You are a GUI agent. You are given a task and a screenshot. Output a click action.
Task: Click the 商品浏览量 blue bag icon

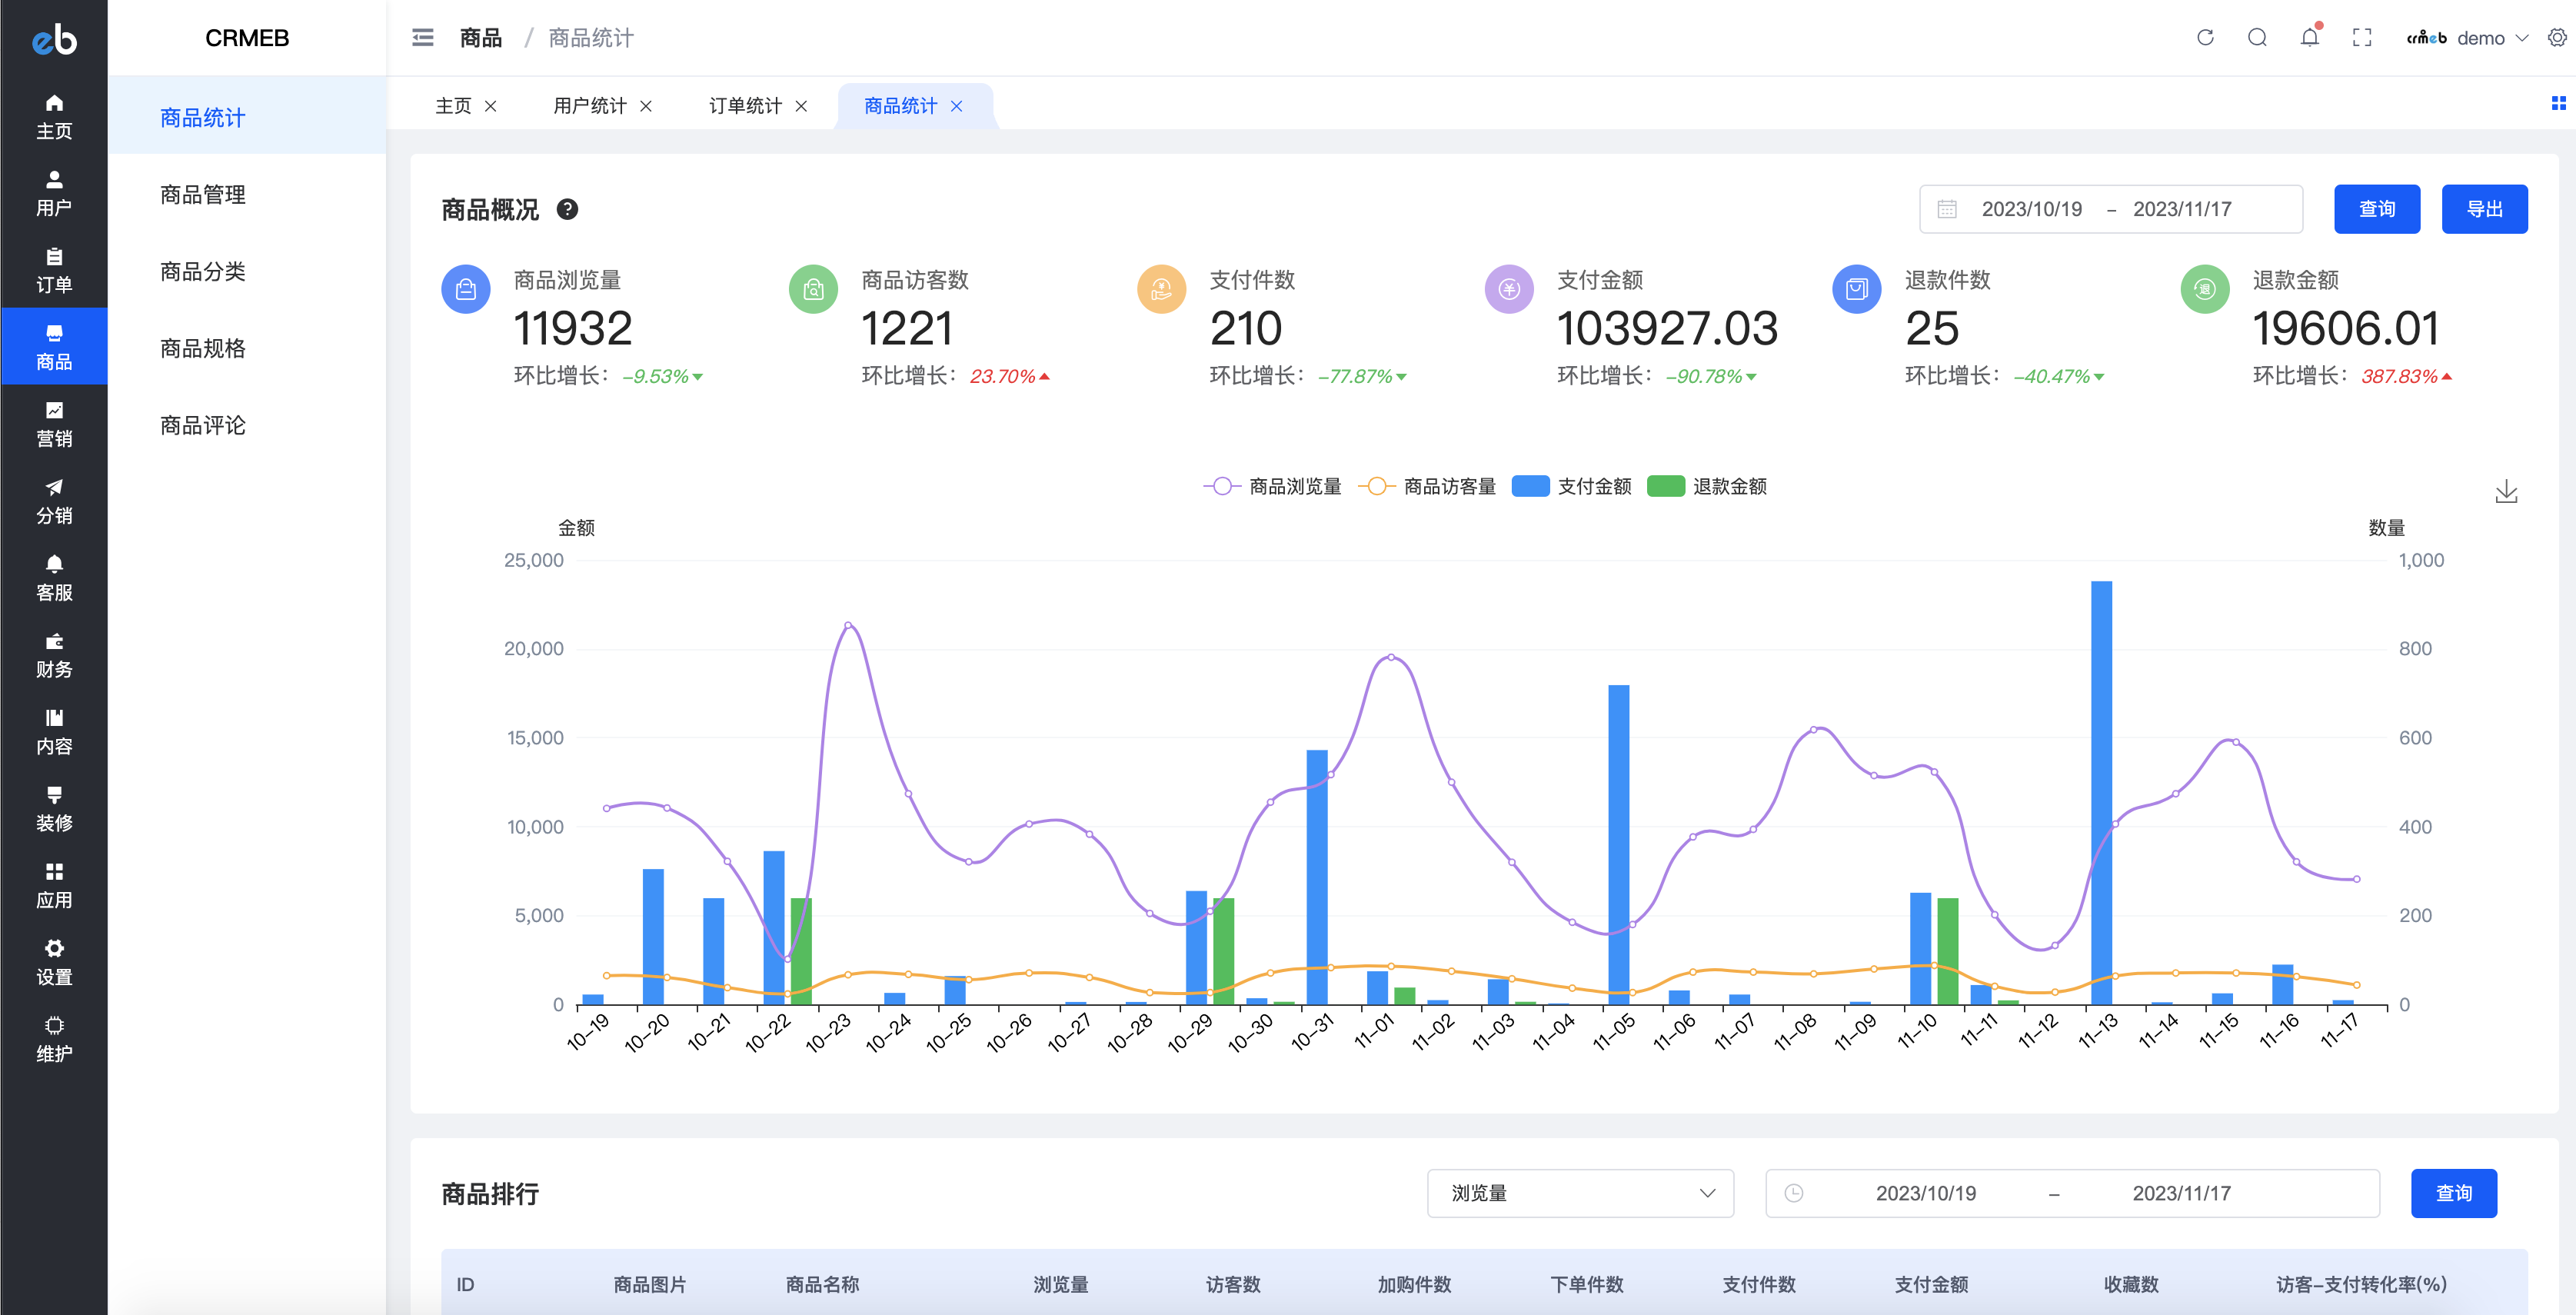[466, 289]
